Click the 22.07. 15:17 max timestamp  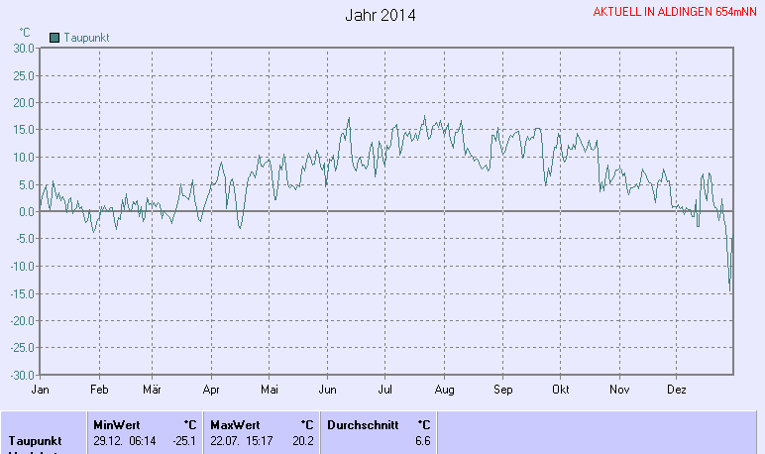pos(242,440)
